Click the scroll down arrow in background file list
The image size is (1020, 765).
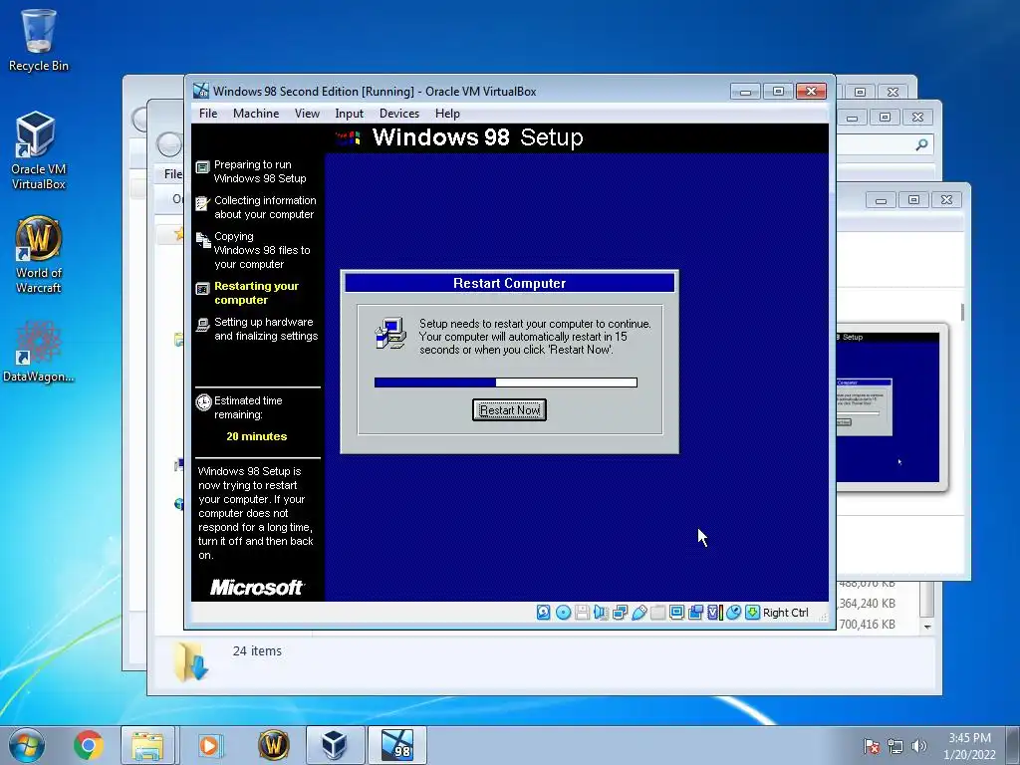click(x=927, y=627)
